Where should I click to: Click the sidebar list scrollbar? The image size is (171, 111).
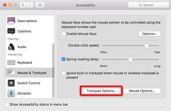click(53, 70)
